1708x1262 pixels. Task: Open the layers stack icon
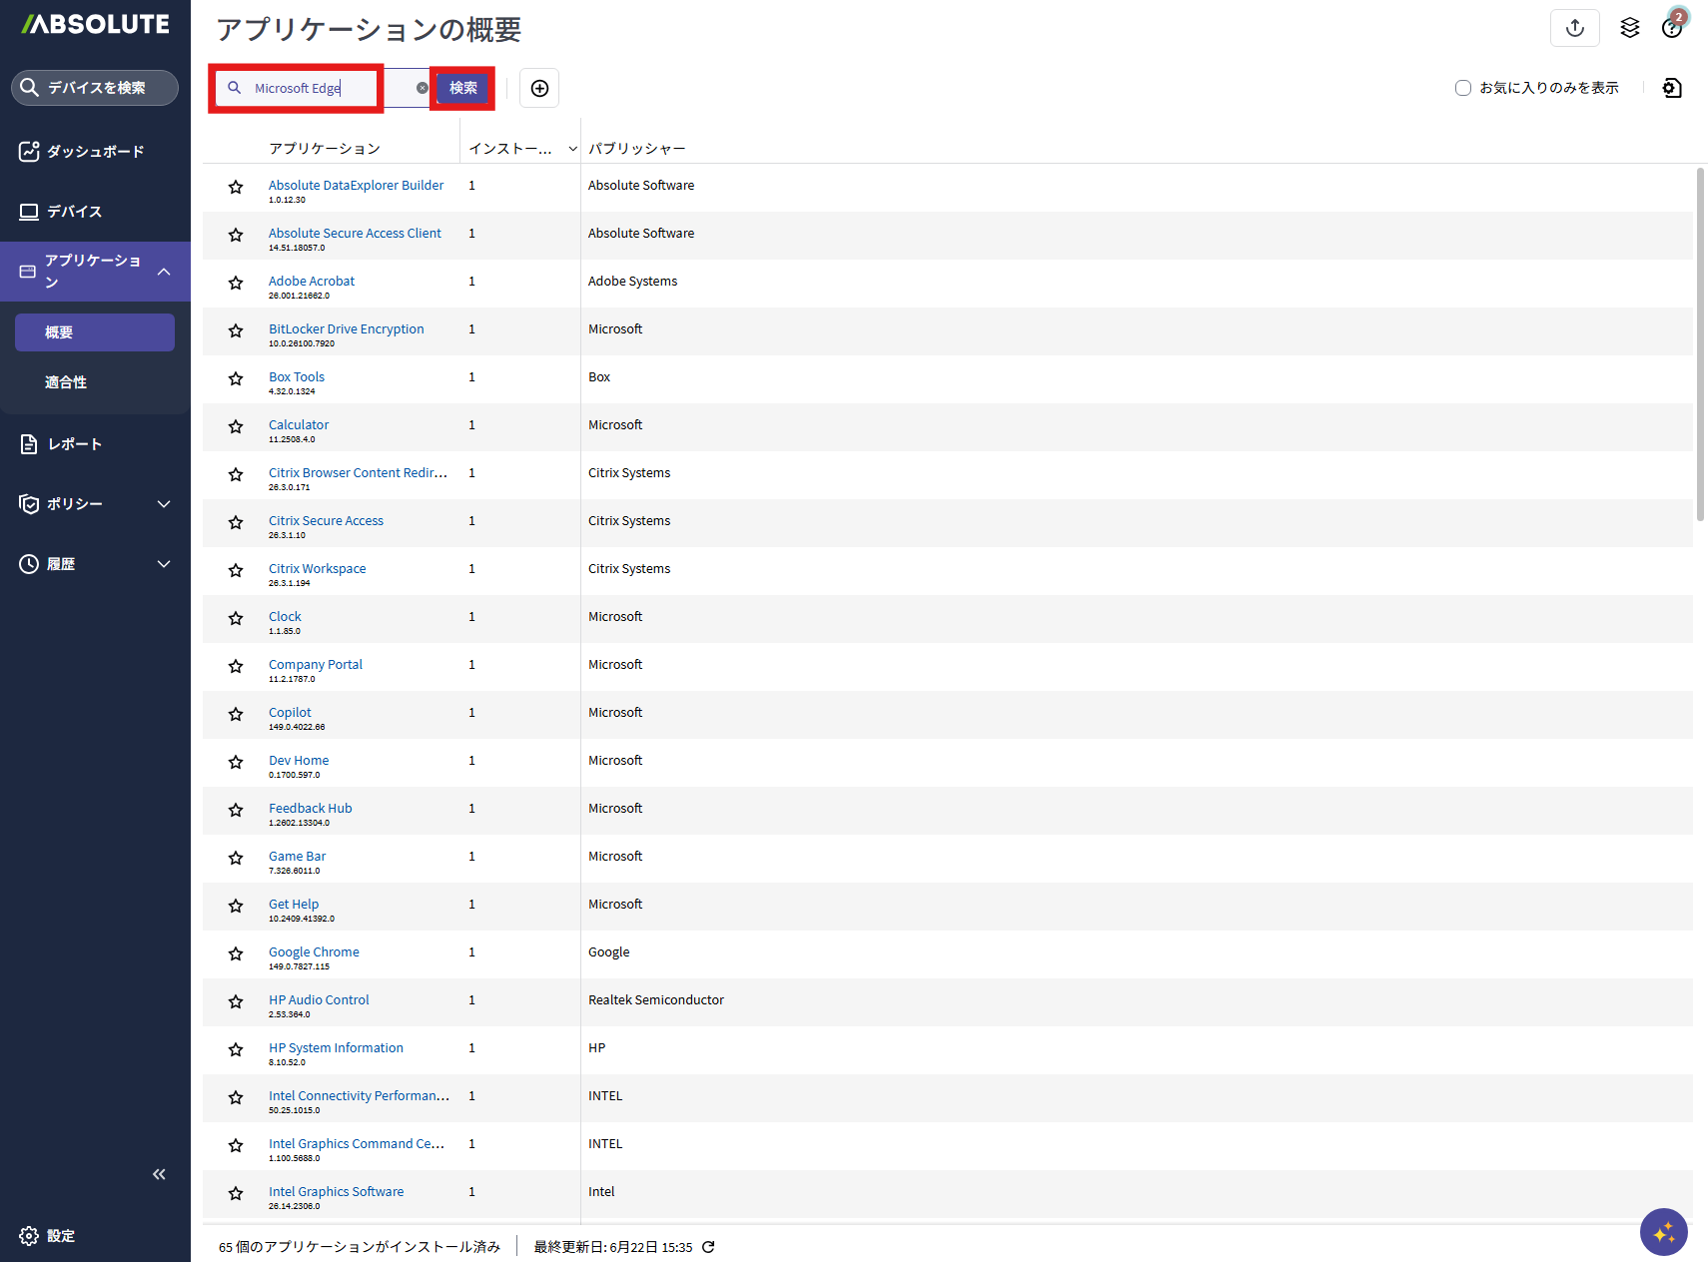[1630, 28]
